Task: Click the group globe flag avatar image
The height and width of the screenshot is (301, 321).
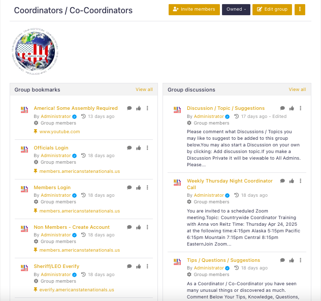Action: coord(35,51)
